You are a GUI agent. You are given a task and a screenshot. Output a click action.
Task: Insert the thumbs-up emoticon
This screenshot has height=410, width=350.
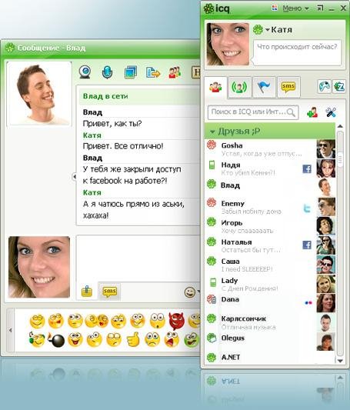click(x=133, y=339)
